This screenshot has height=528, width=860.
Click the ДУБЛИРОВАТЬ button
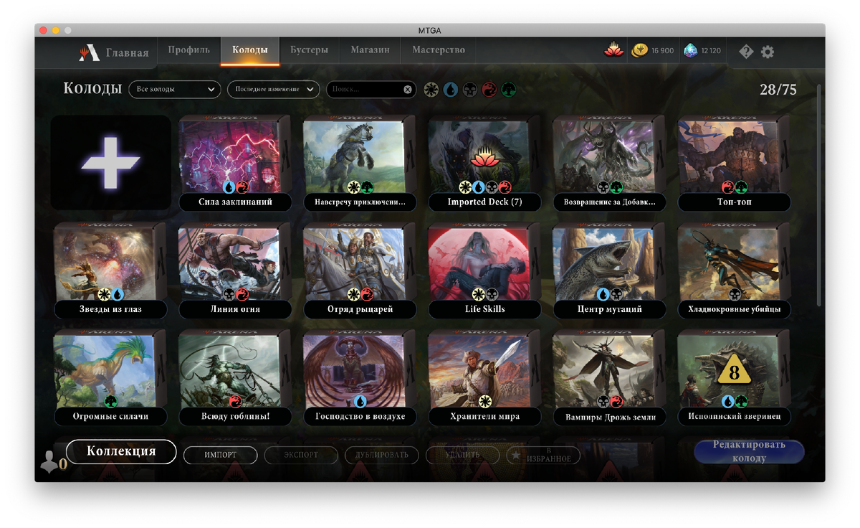pos(381,455)
